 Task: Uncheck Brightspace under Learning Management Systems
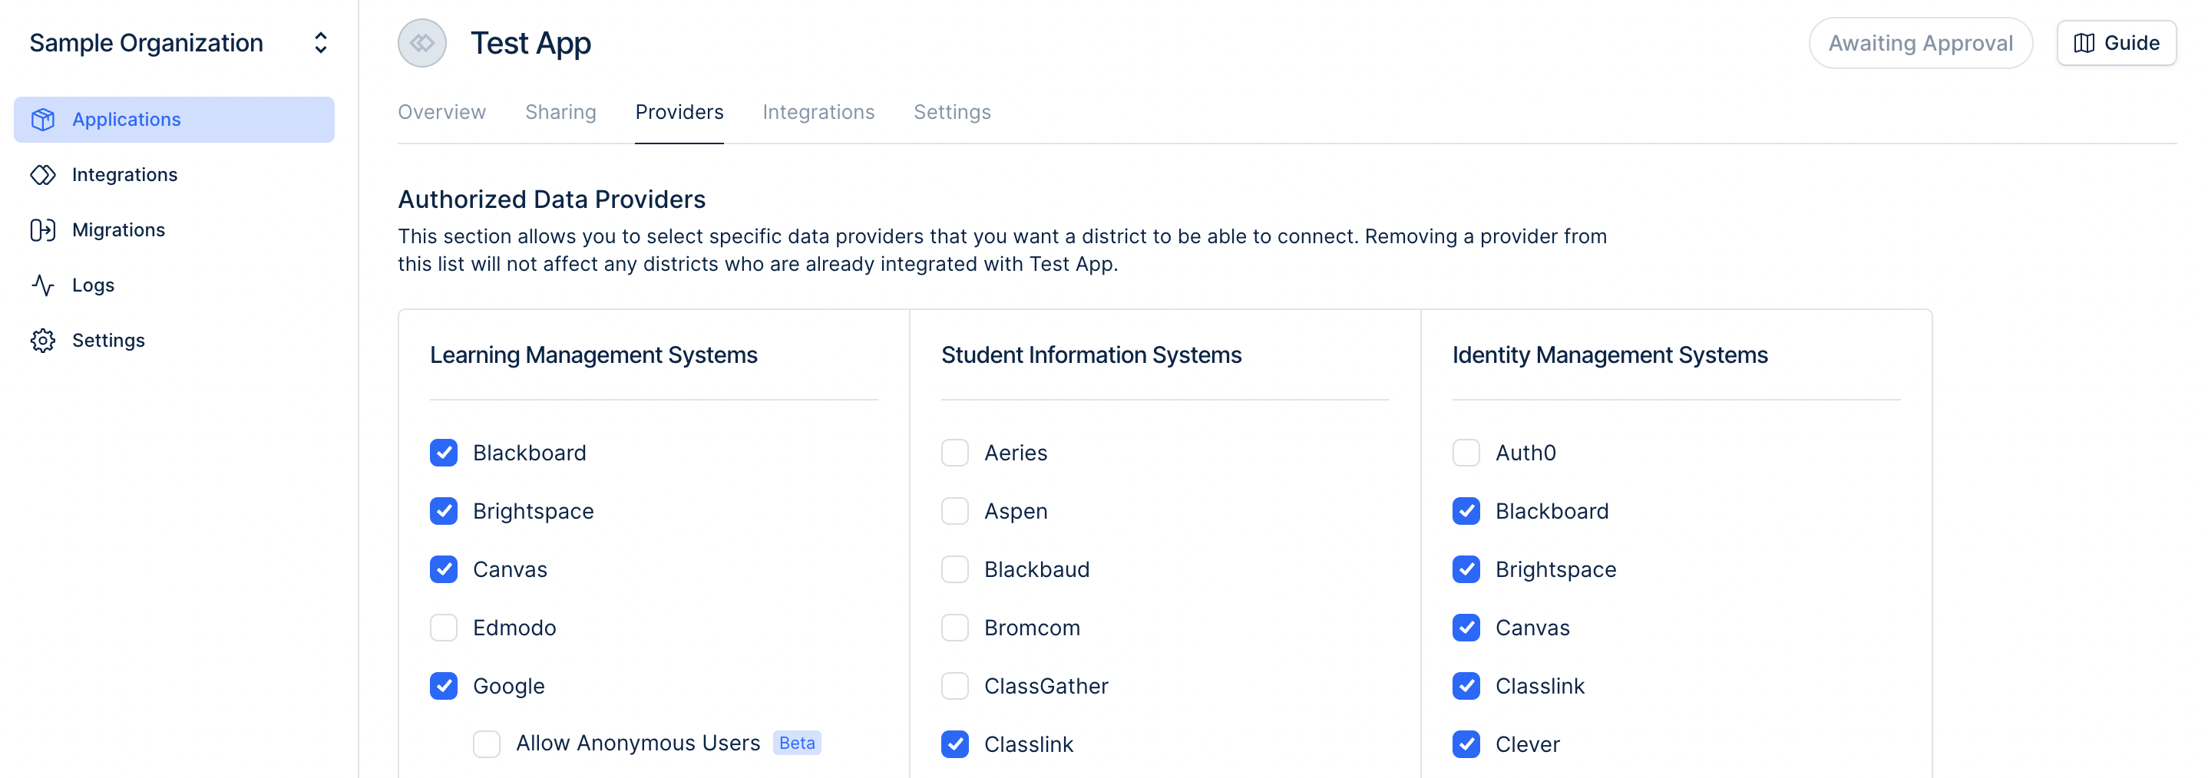point(444,511)
